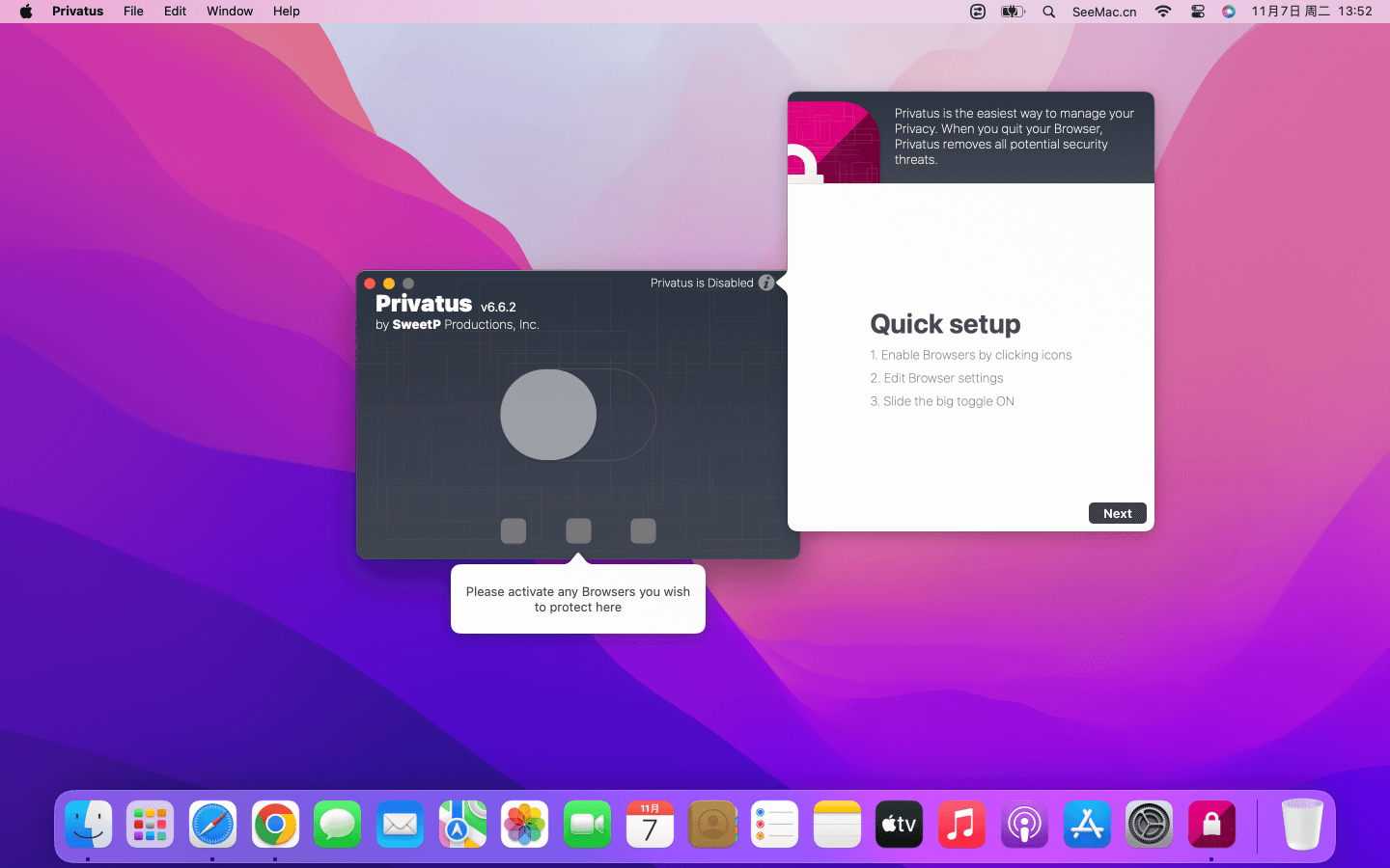Click the Privatus is Disabled status text
The width and height of the screenshot is (1390, 868).
coord(702,283)
